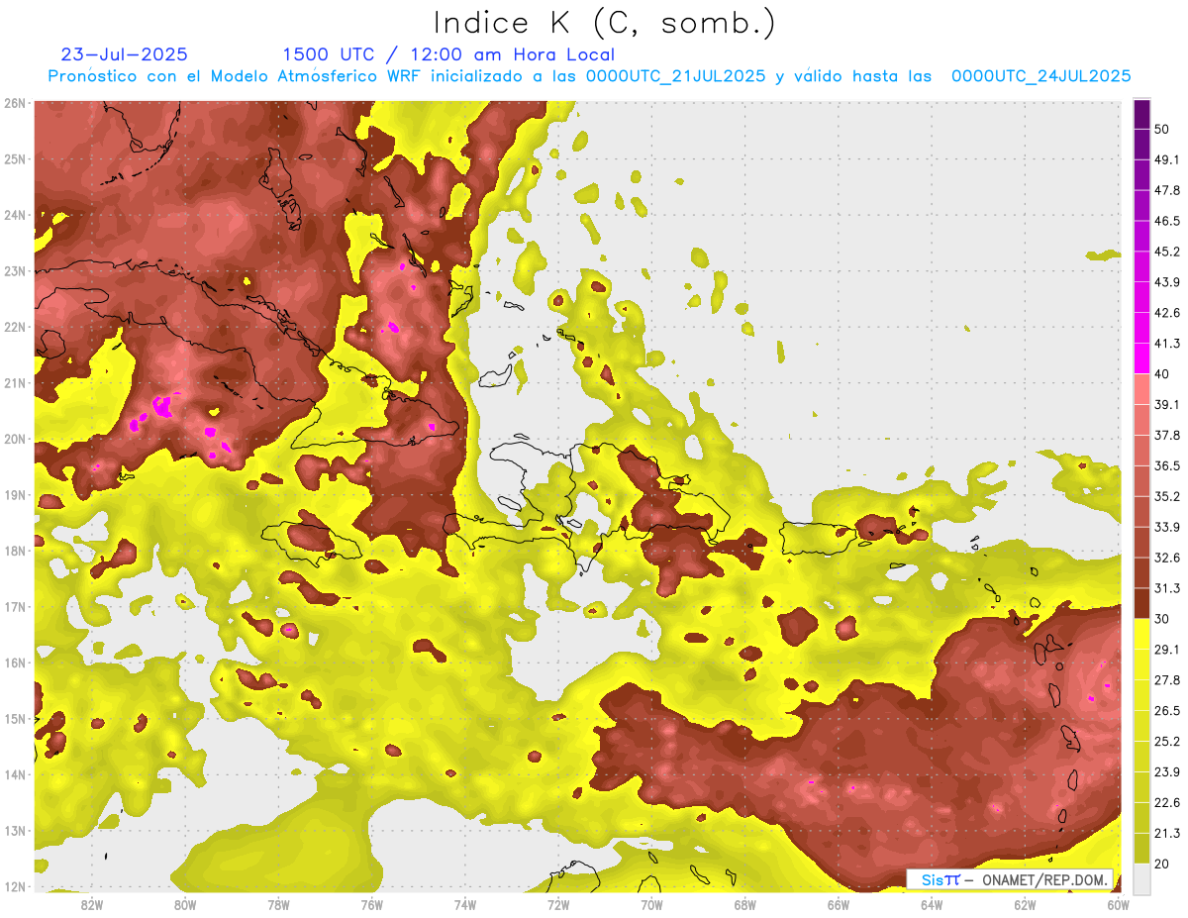Select the colorbar value 32.6

1167,558
